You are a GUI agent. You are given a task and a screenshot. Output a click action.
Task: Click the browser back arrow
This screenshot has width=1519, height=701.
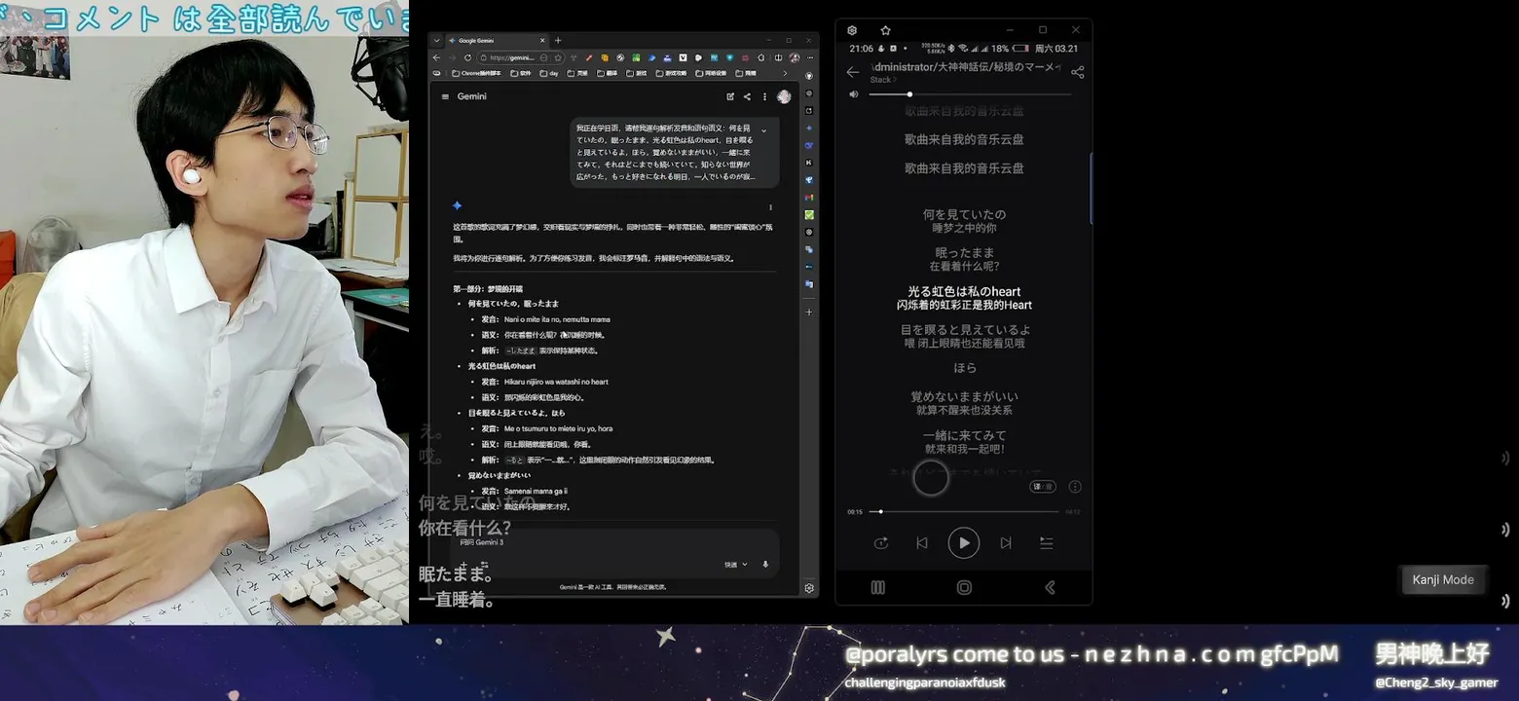[x=436, y=57]
